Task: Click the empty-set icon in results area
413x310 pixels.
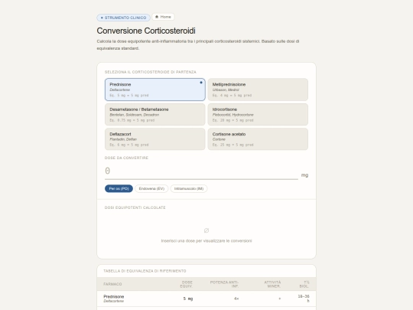Action: click(206, 230)
